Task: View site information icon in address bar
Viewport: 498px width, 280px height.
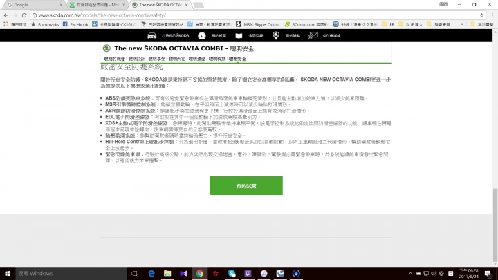Action: coord(35,15)
